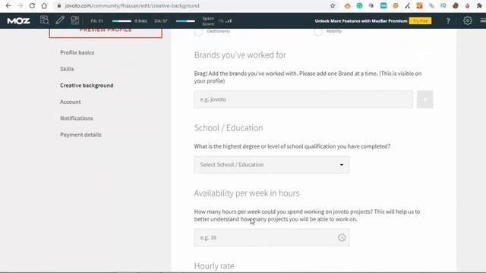Open MozBar page analysis magnifier tool

pos(45,20)
